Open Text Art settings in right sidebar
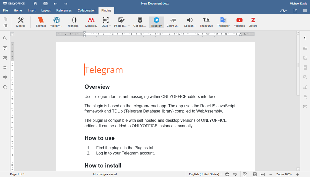The width and height of the screenshot is (310, 177). click(x=305, y=97)
